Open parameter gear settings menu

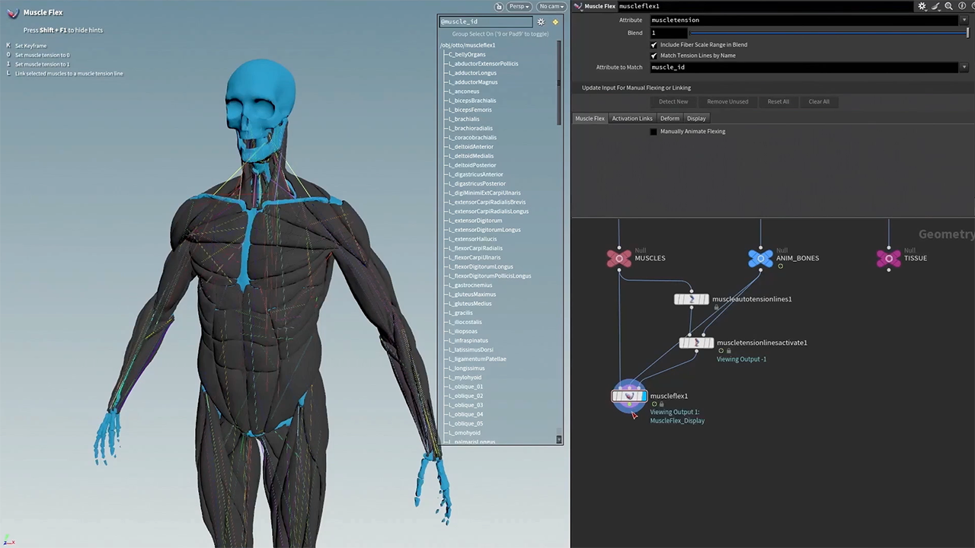pyautogui.click(x=922, y=6)
